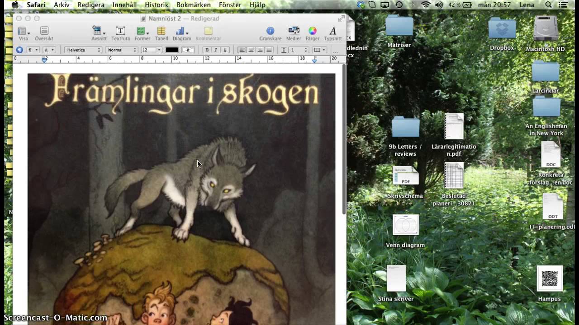579x325 pixels.
Task: Click the volume speaker icon
Action: click(438, 5)
